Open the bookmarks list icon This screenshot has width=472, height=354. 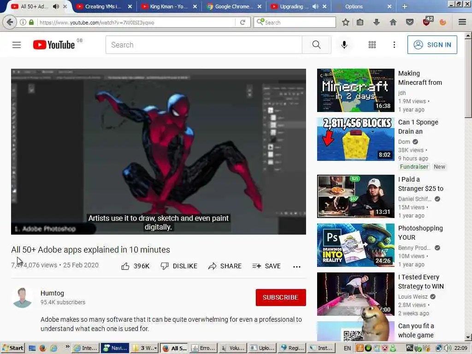pos(360,22)
